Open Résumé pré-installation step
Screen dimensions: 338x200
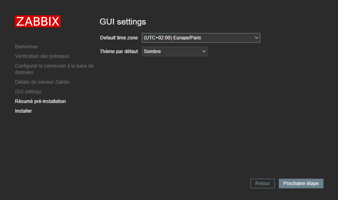tap(40, 101)
